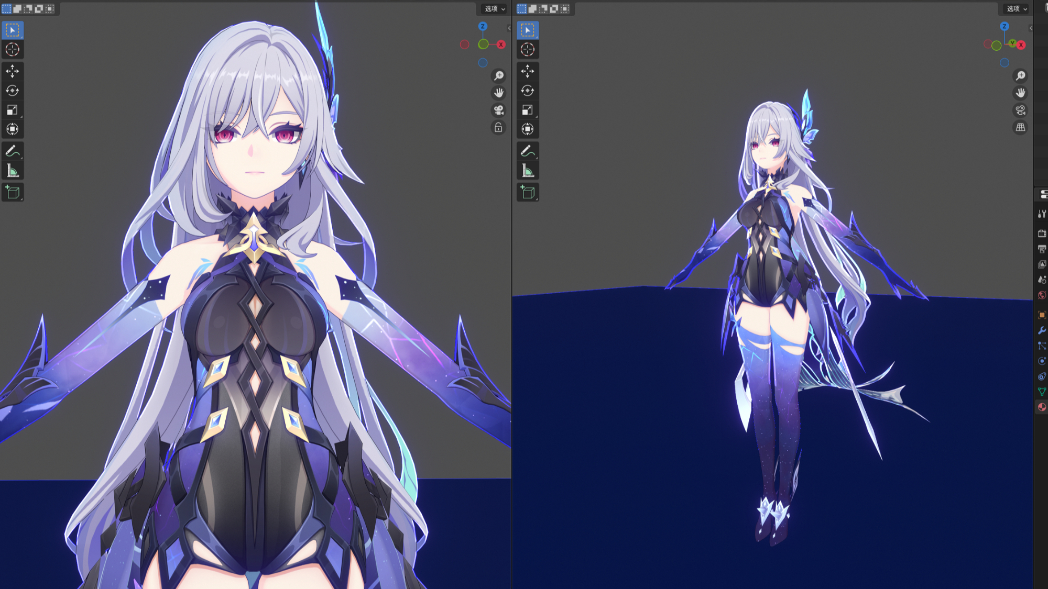Select the Scale tool in right viewport
This screenshot has height=589, width=1048.
(528, 110)
